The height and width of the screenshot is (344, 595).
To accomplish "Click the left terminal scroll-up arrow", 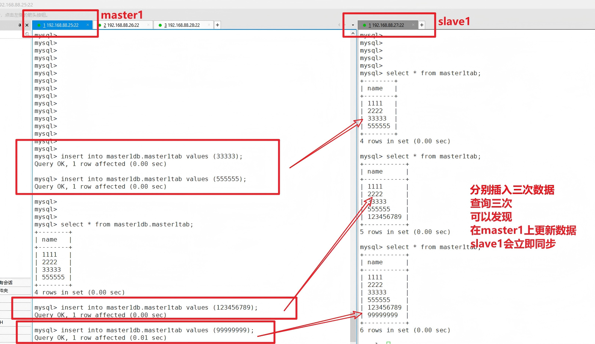I will coord(353,34).
